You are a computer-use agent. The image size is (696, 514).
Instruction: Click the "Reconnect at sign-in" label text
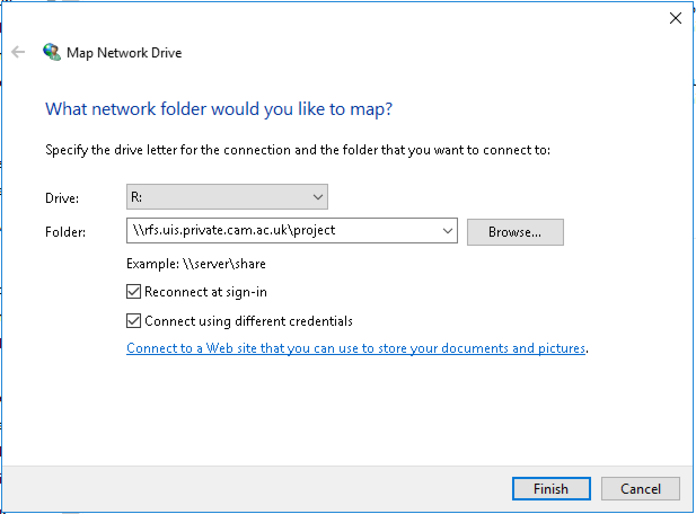(206, 292)
